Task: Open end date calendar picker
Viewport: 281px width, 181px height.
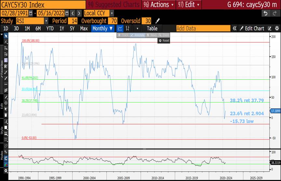Action: pos(67,13)
